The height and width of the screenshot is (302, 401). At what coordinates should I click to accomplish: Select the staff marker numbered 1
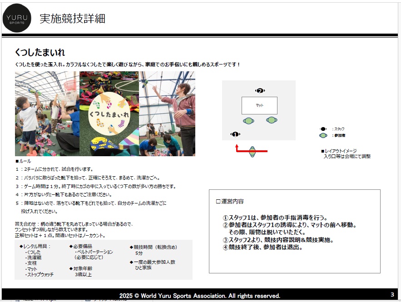point(235,134)
